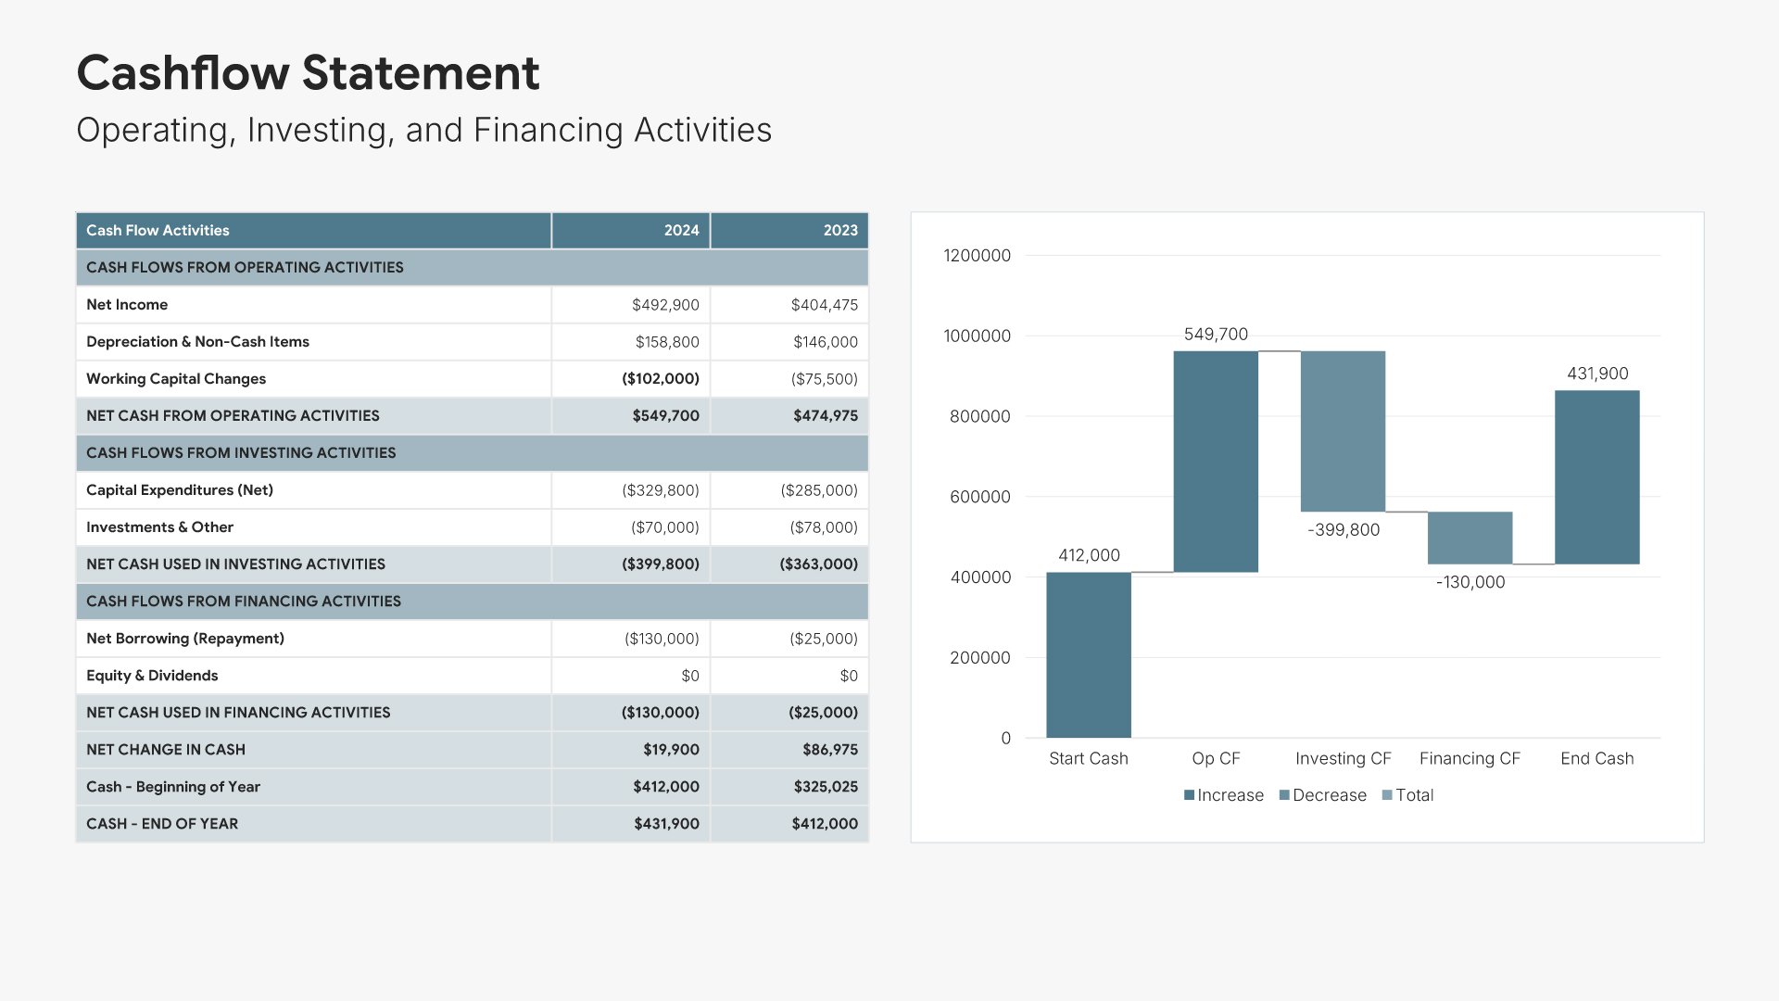Select the Start Cash bar
Viewport: 1779px width, 1001px height.
[1089, 654]
